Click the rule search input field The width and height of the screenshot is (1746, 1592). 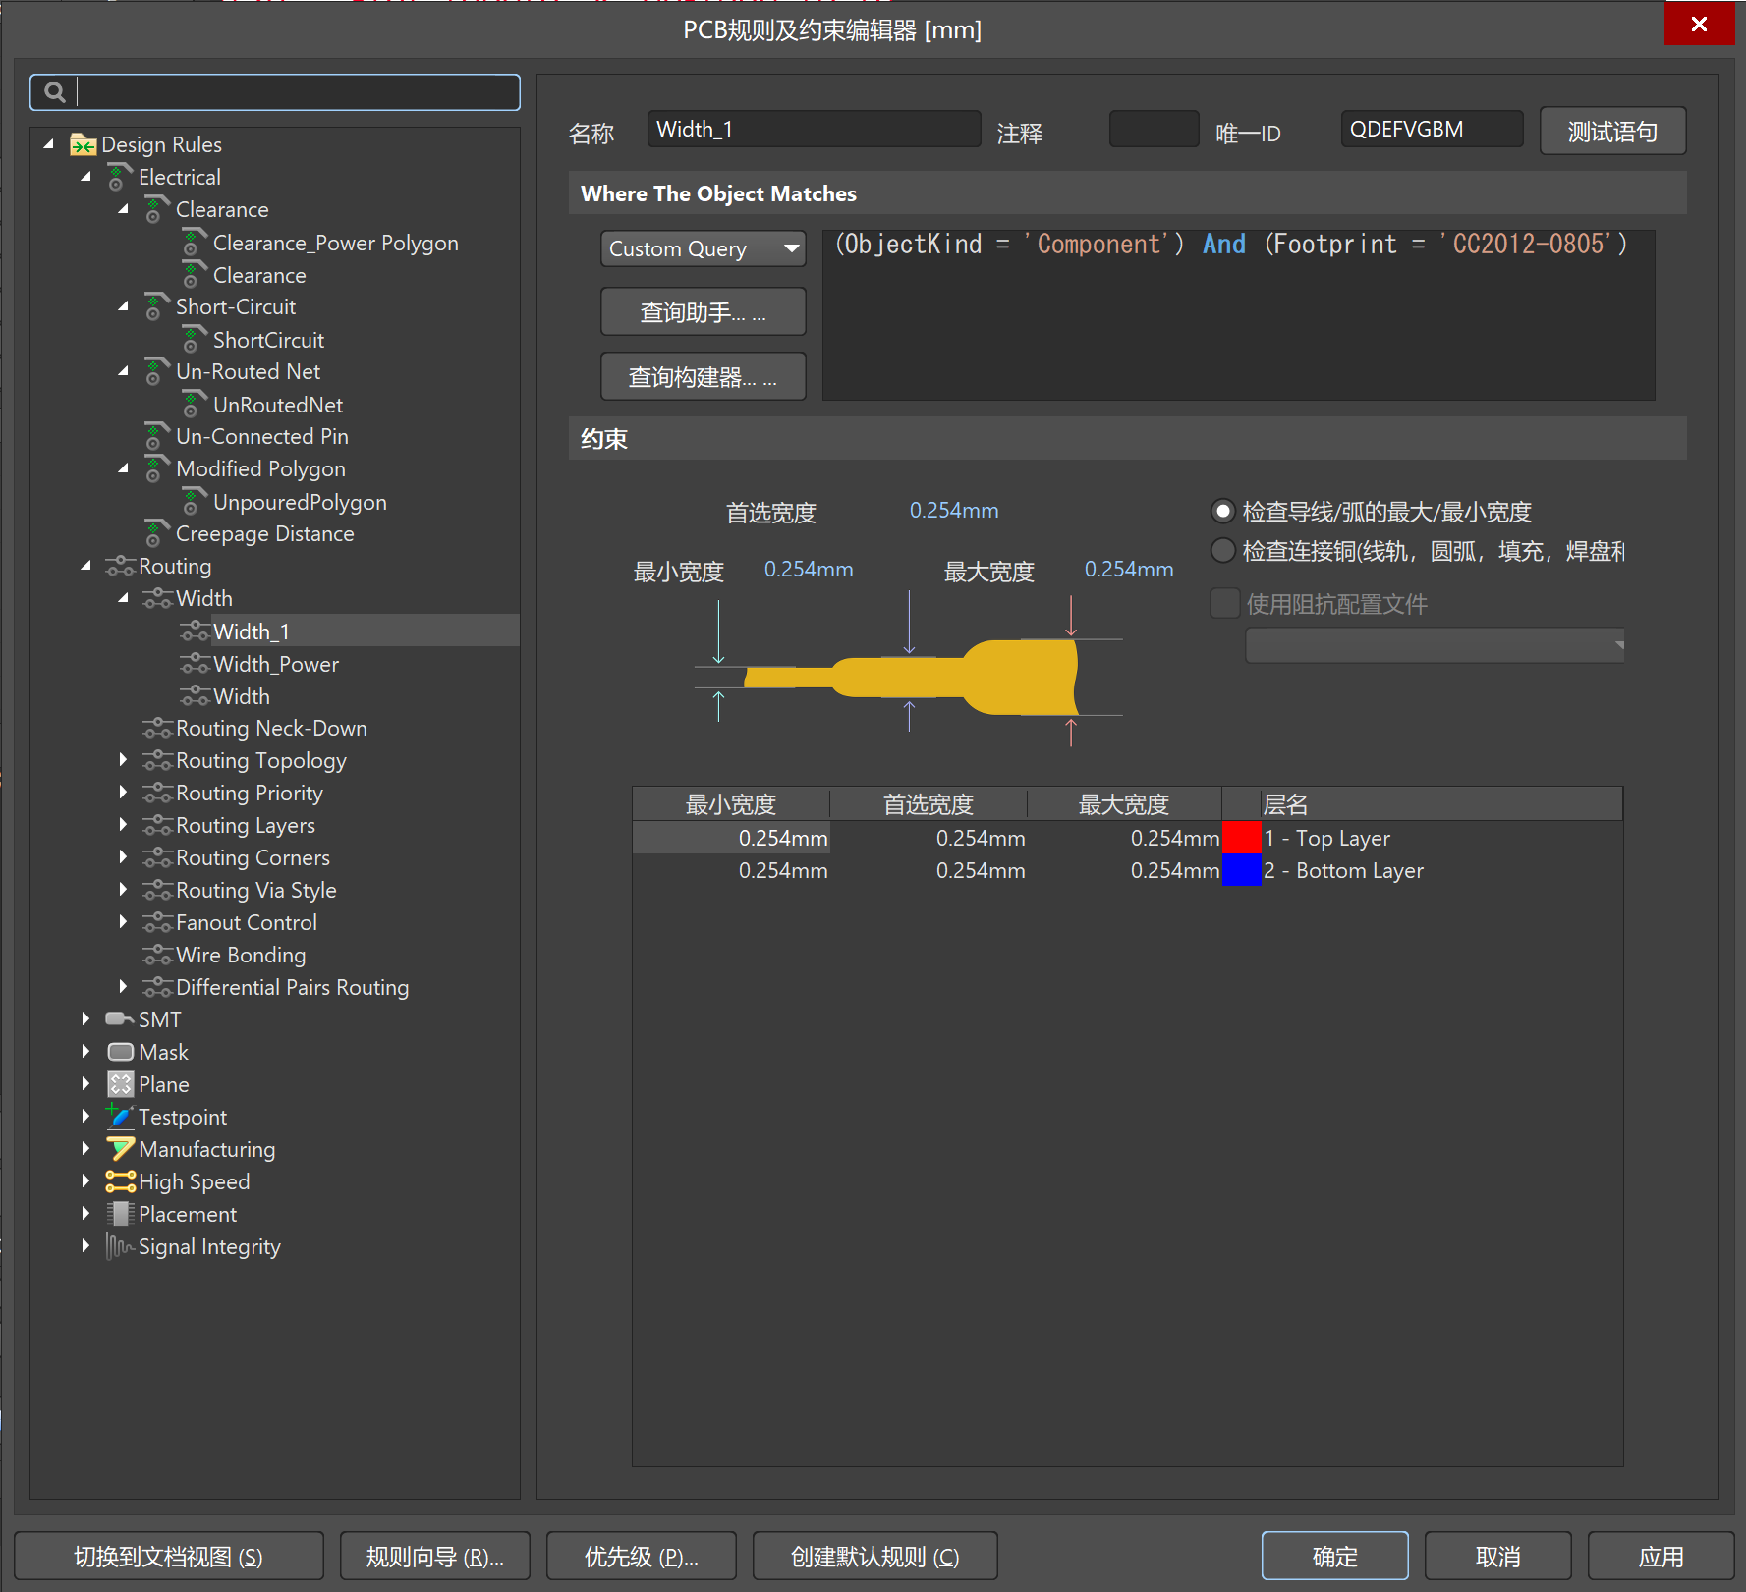(295, 92)
